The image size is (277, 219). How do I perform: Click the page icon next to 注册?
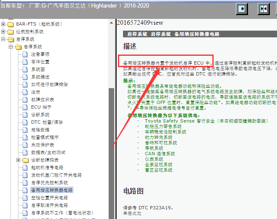25,92
